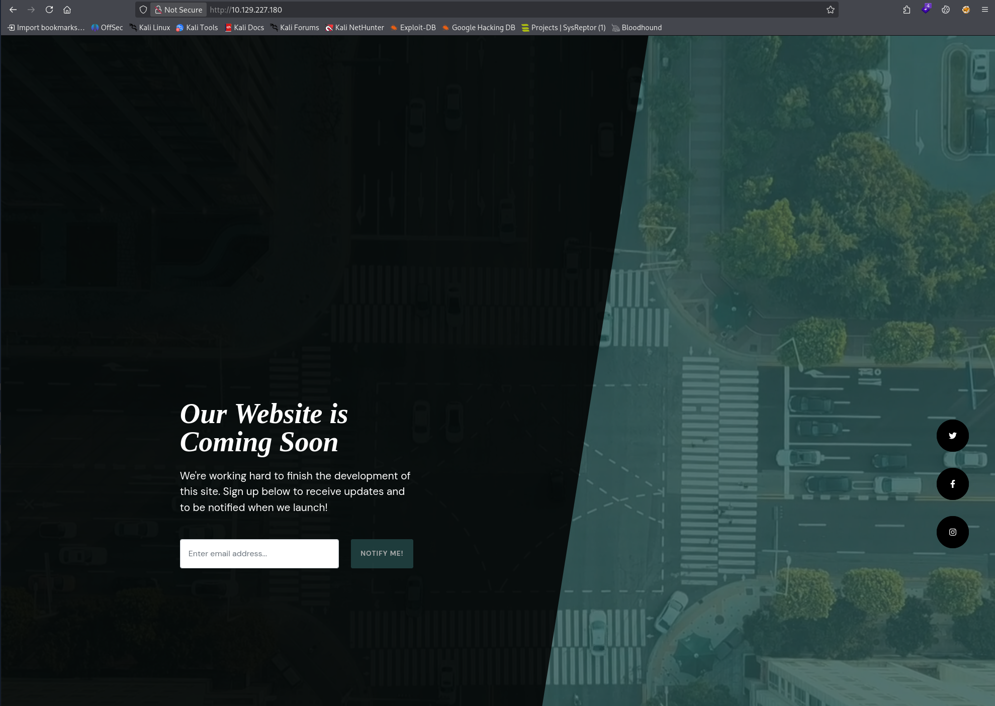Click the Twitter social icon

[952, 435]
